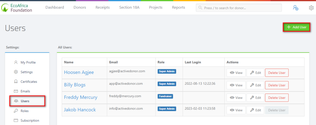
Task: Open the settings gear icon in header
Action: (x=311, y=8)
